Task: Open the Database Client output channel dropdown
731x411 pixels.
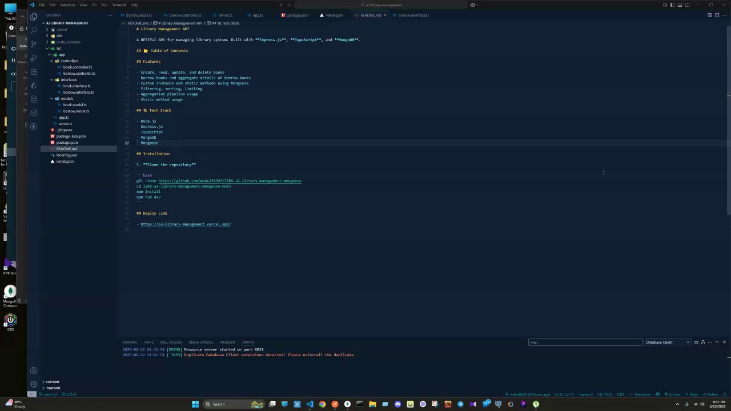Action: point(668,342)
